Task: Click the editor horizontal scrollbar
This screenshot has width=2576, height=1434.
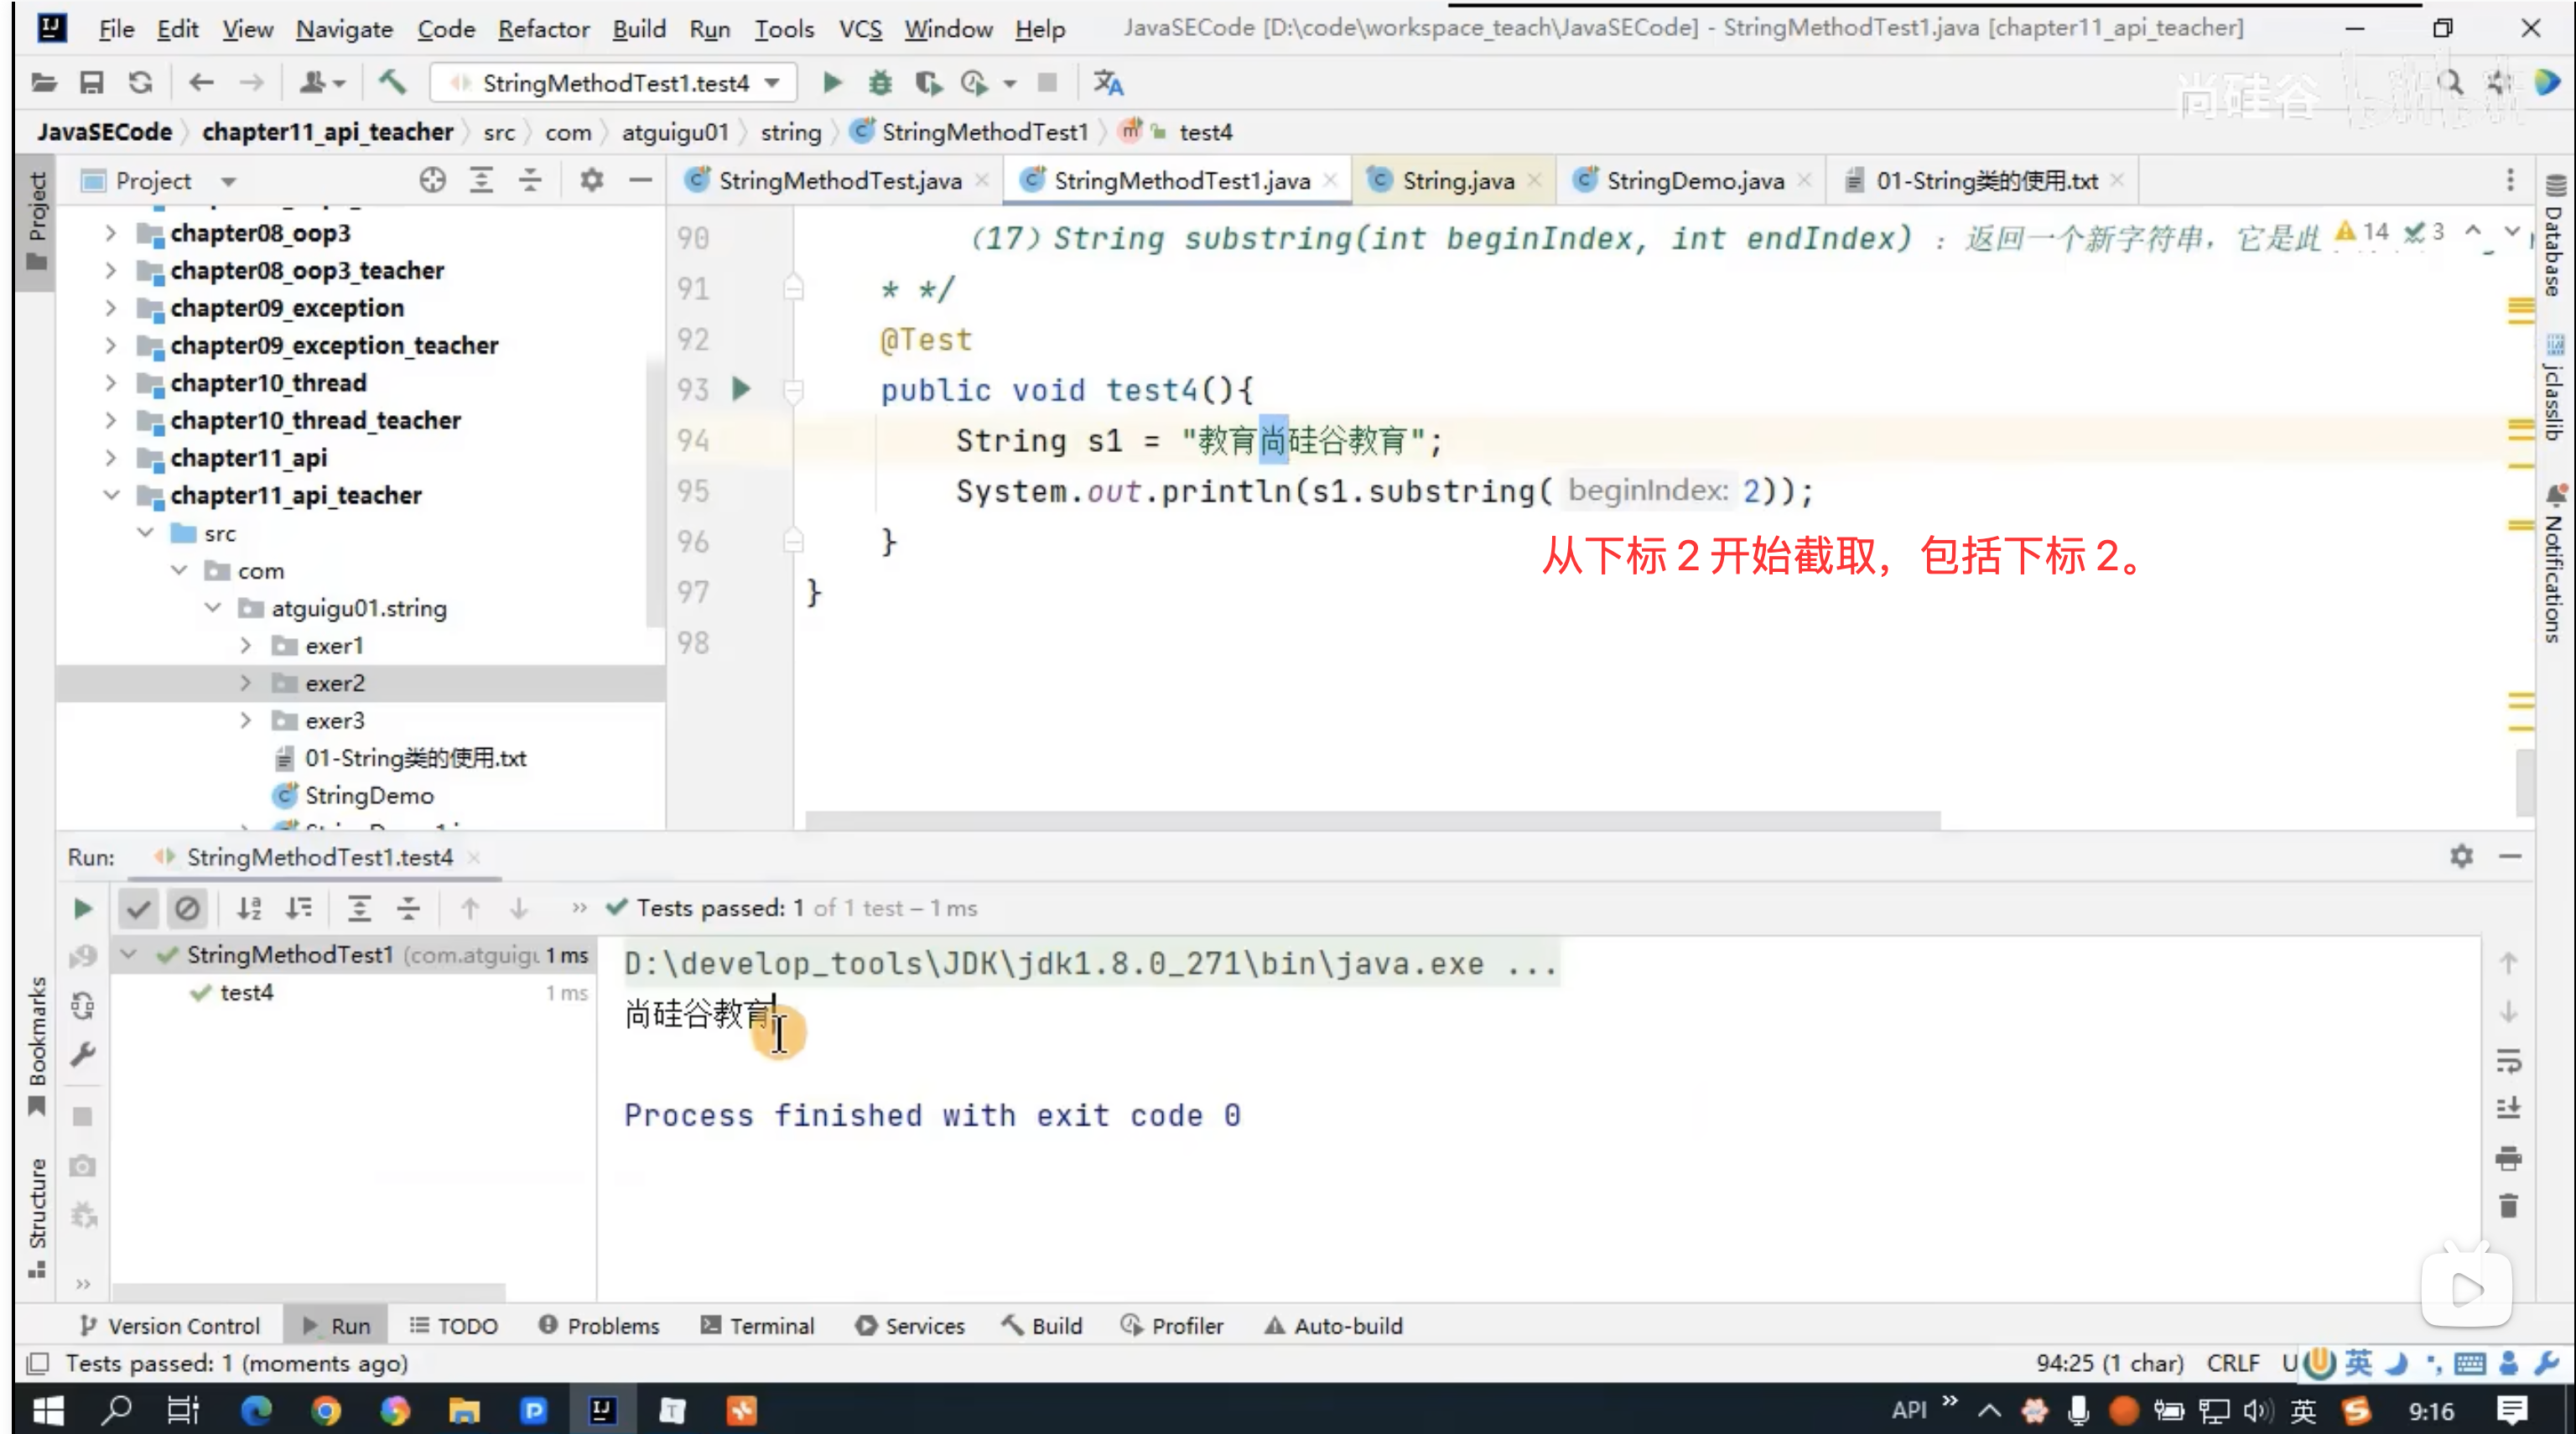Action: coord(1372,820)
